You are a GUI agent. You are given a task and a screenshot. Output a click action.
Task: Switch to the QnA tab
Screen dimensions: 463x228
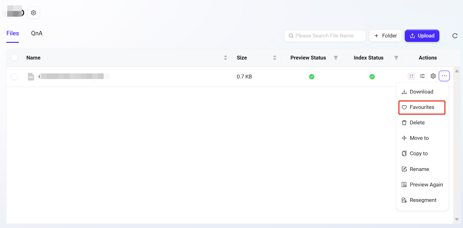tap(37, 33)
